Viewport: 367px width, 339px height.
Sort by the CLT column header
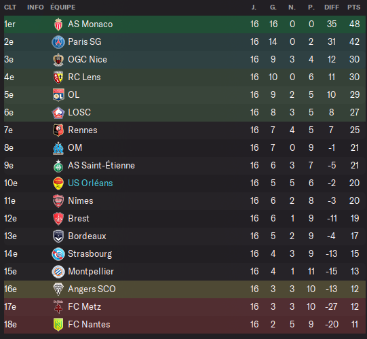pyautogui.click(x=10, y=7)
